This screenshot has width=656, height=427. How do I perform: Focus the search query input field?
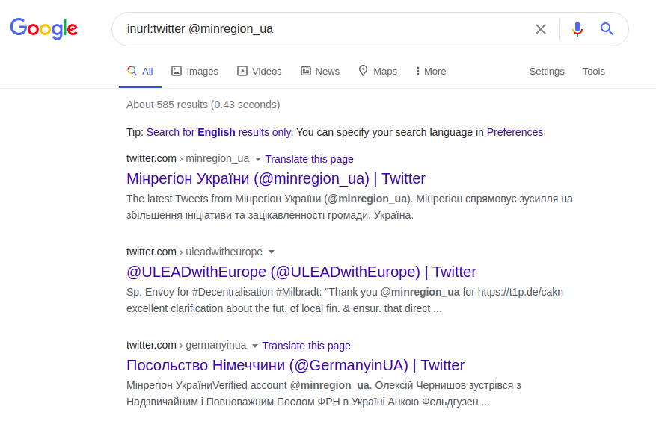[322, 29]
